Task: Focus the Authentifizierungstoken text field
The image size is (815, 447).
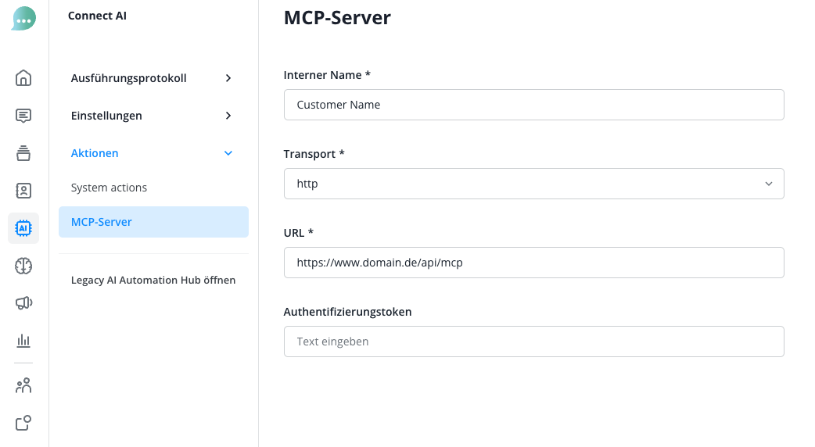Action: pyautogui.click(x=533, y=342)
